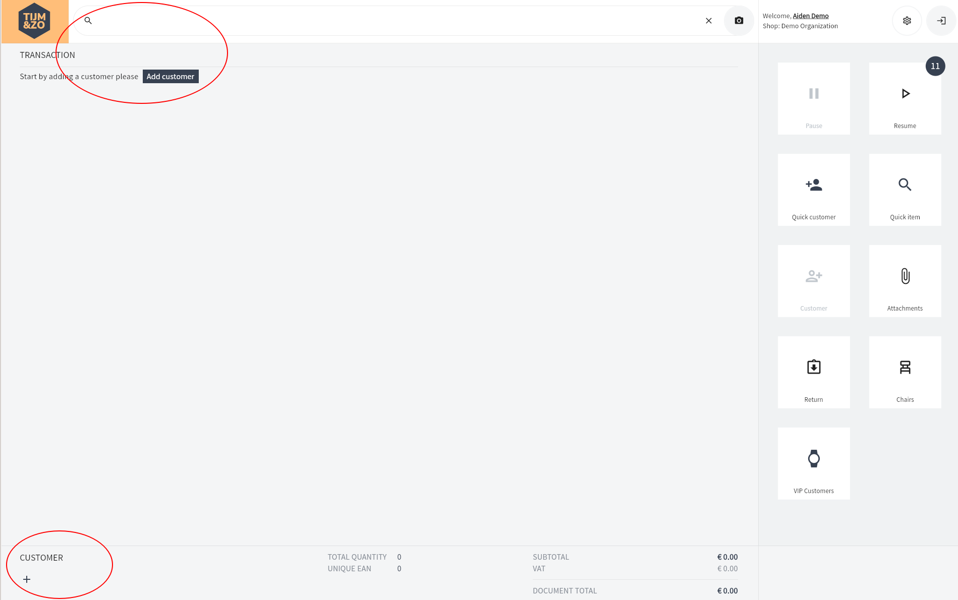Click the search magnifier icon
The width and height of the screenshot is (958, 600).
pos(88,21)
